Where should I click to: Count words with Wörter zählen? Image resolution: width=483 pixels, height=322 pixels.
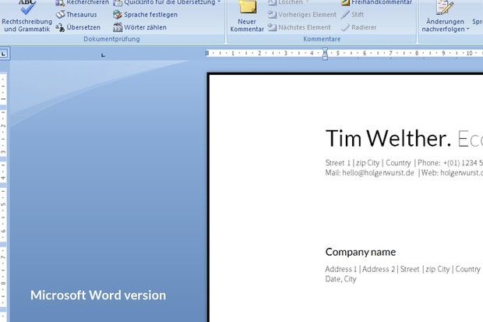139,27
